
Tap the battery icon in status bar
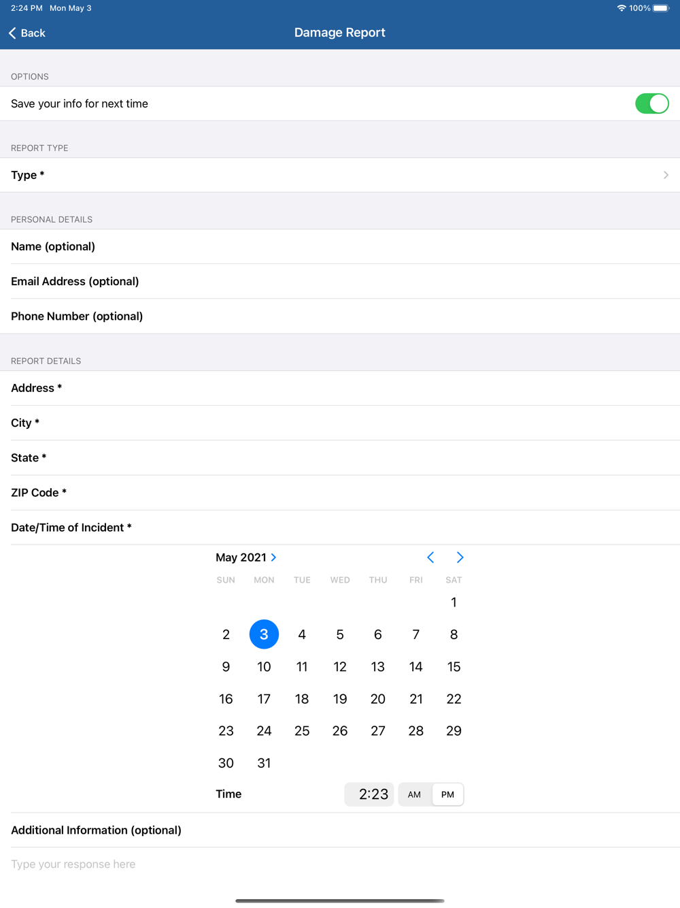click(661, 8)
